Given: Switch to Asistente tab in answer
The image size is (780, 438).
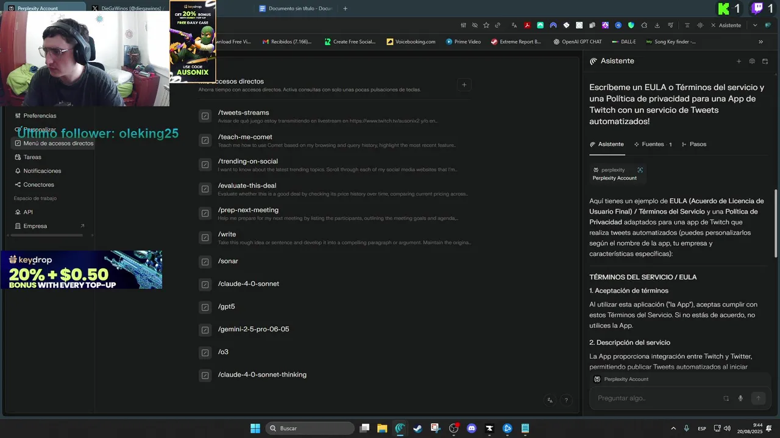Looking at the screenshot, I should point(607,144).
